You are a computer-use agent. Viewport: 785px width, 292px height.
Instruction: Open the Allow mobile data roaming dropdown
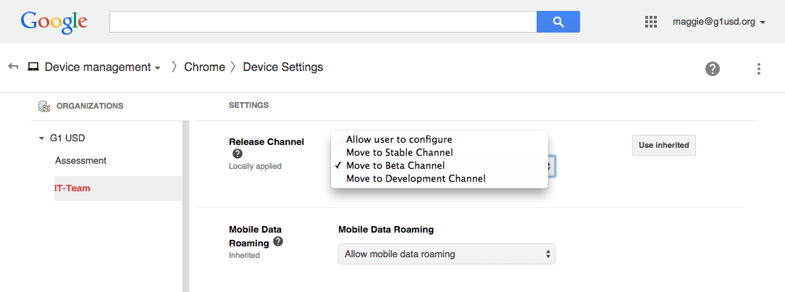tap(446, 254)
